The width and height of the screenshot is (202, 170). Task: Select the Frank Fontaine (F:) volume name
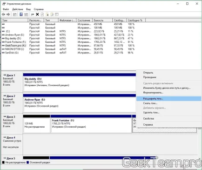pos(15,42)
